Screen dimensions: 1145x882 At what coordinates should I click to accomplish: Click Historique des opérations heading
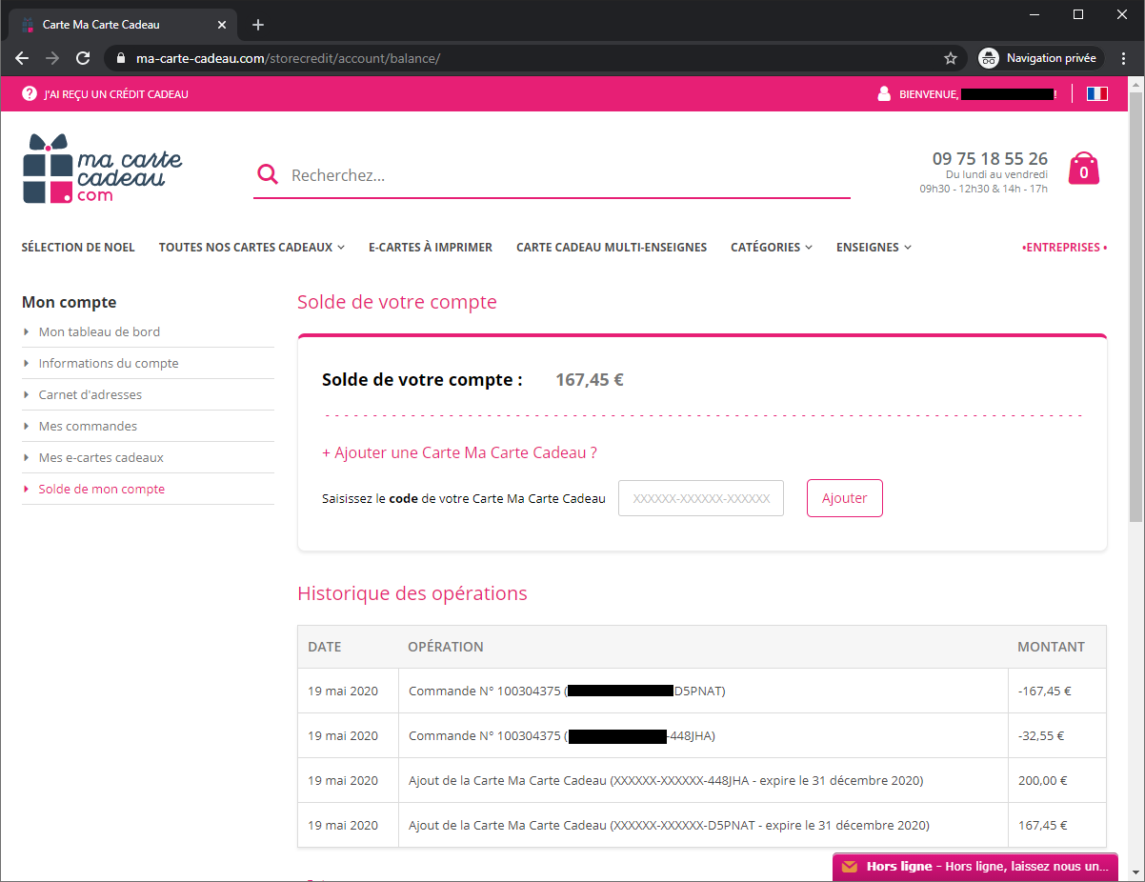click(412, 593)
